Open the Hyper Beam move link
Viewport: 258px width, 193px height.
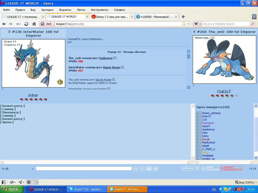pos(112,67)
